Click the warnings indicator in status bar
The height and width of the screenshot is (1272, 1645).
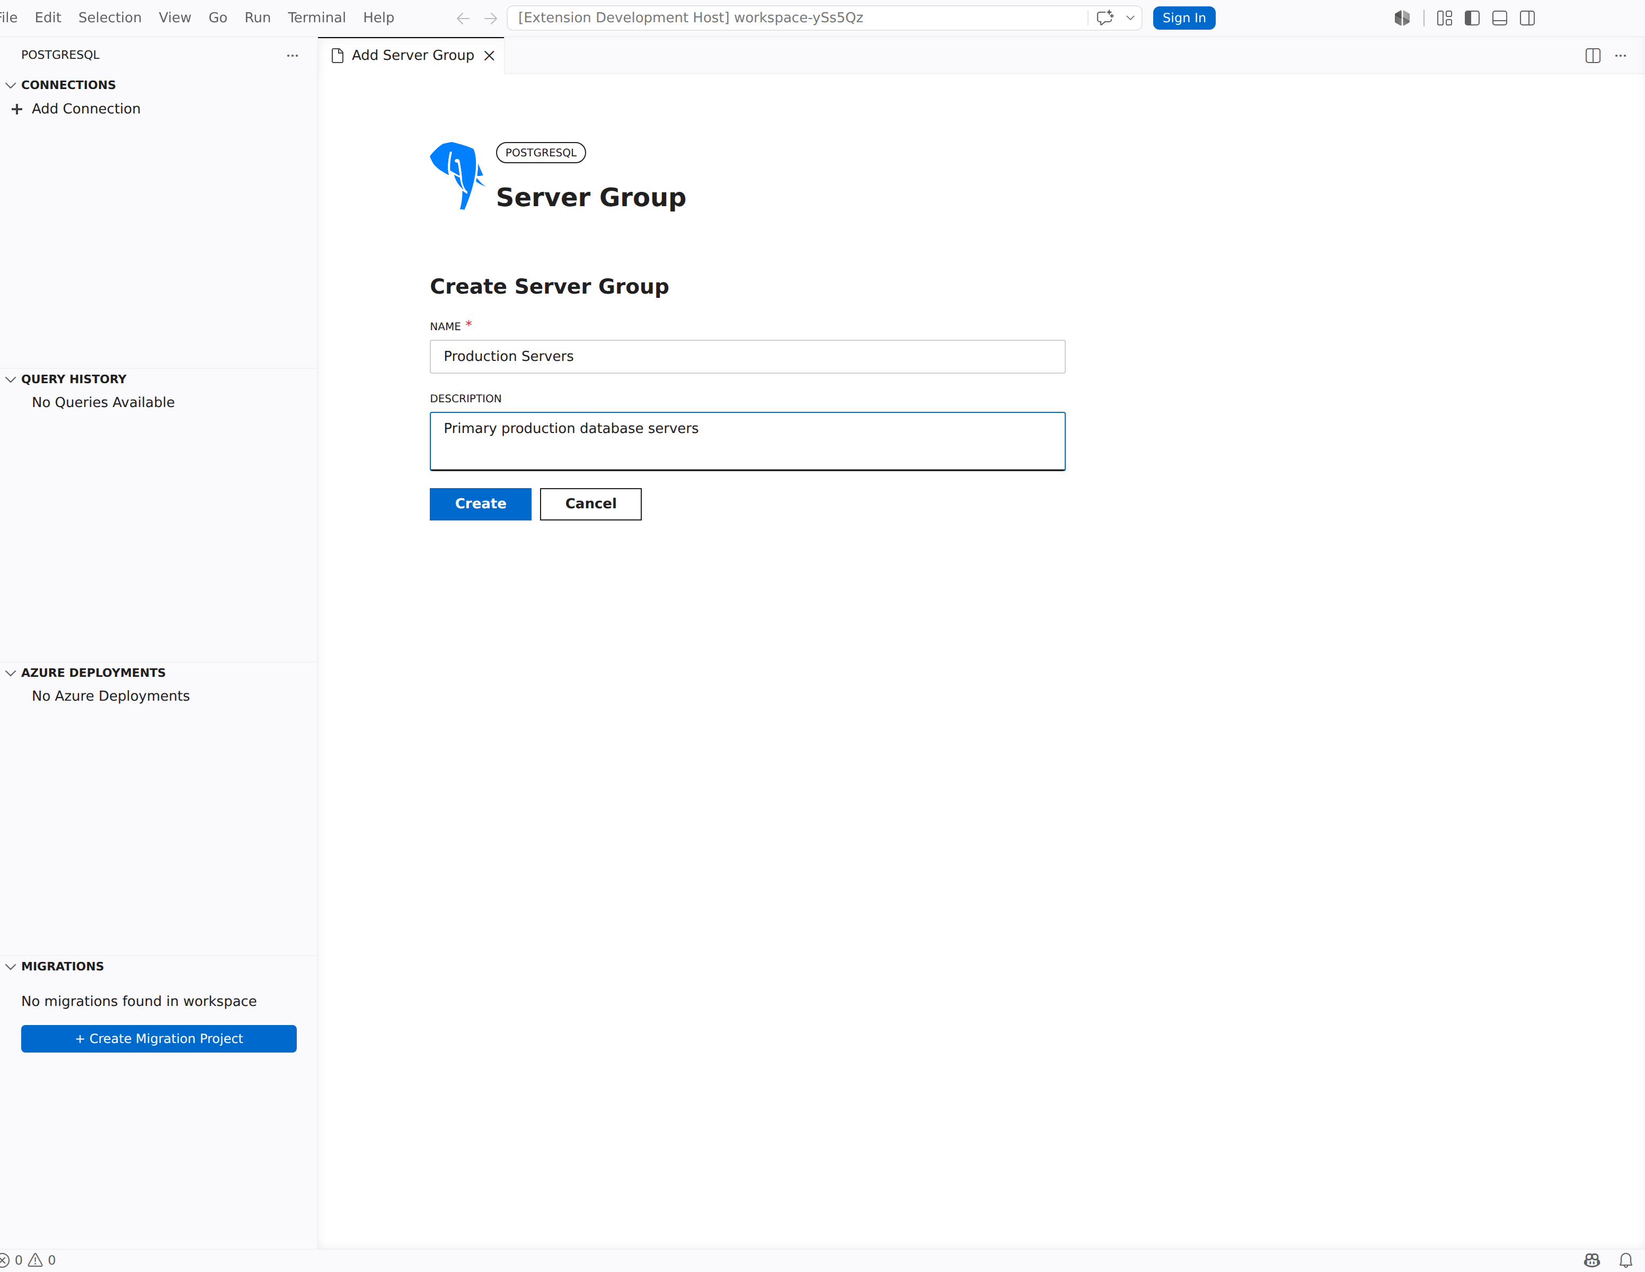click(x=41, y=1260)
